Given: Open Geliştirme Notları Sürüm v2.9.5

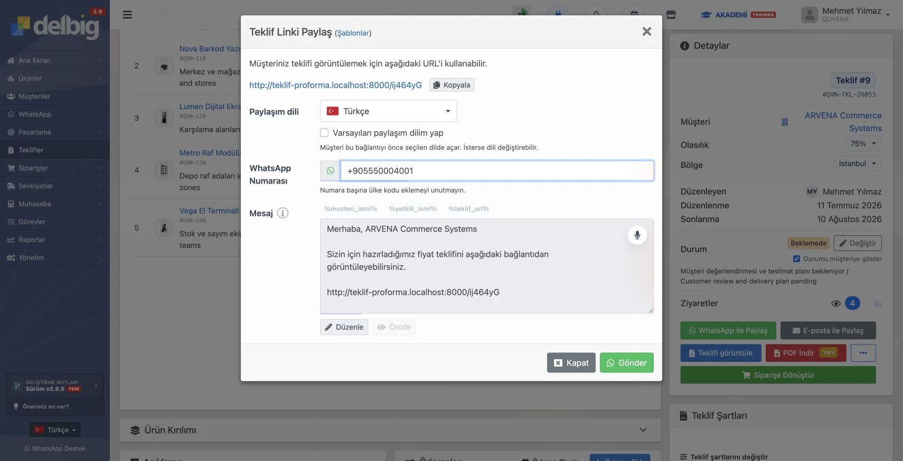Looking at the screenshot, I should coord(55,386).
